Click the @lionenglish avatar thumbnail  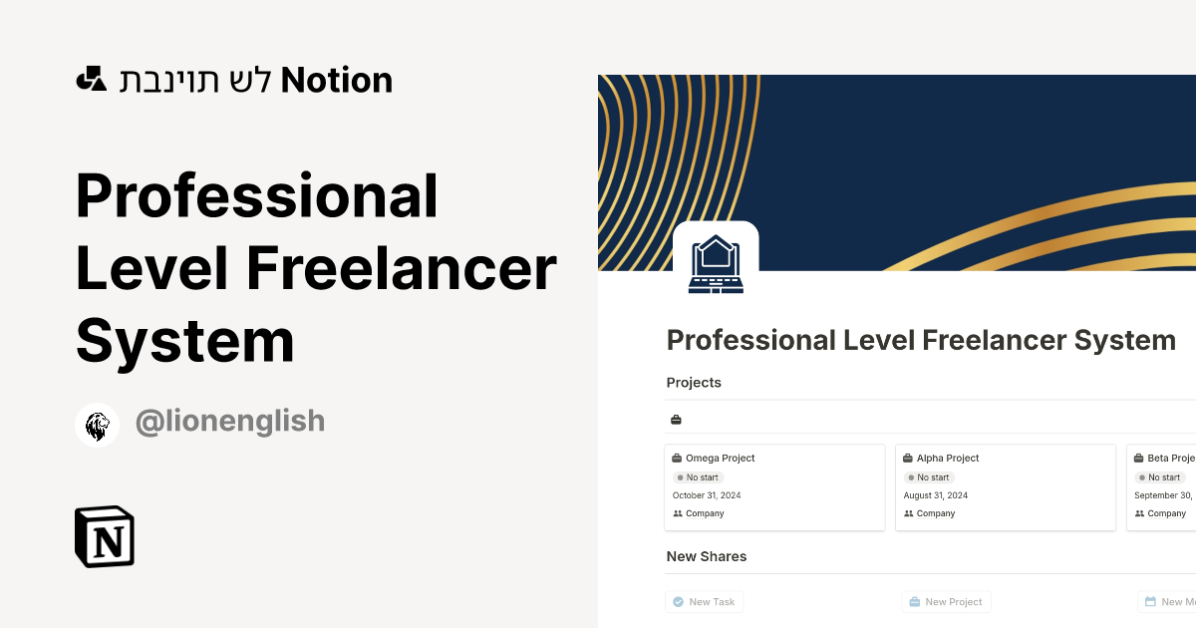[x=97, y=423]
